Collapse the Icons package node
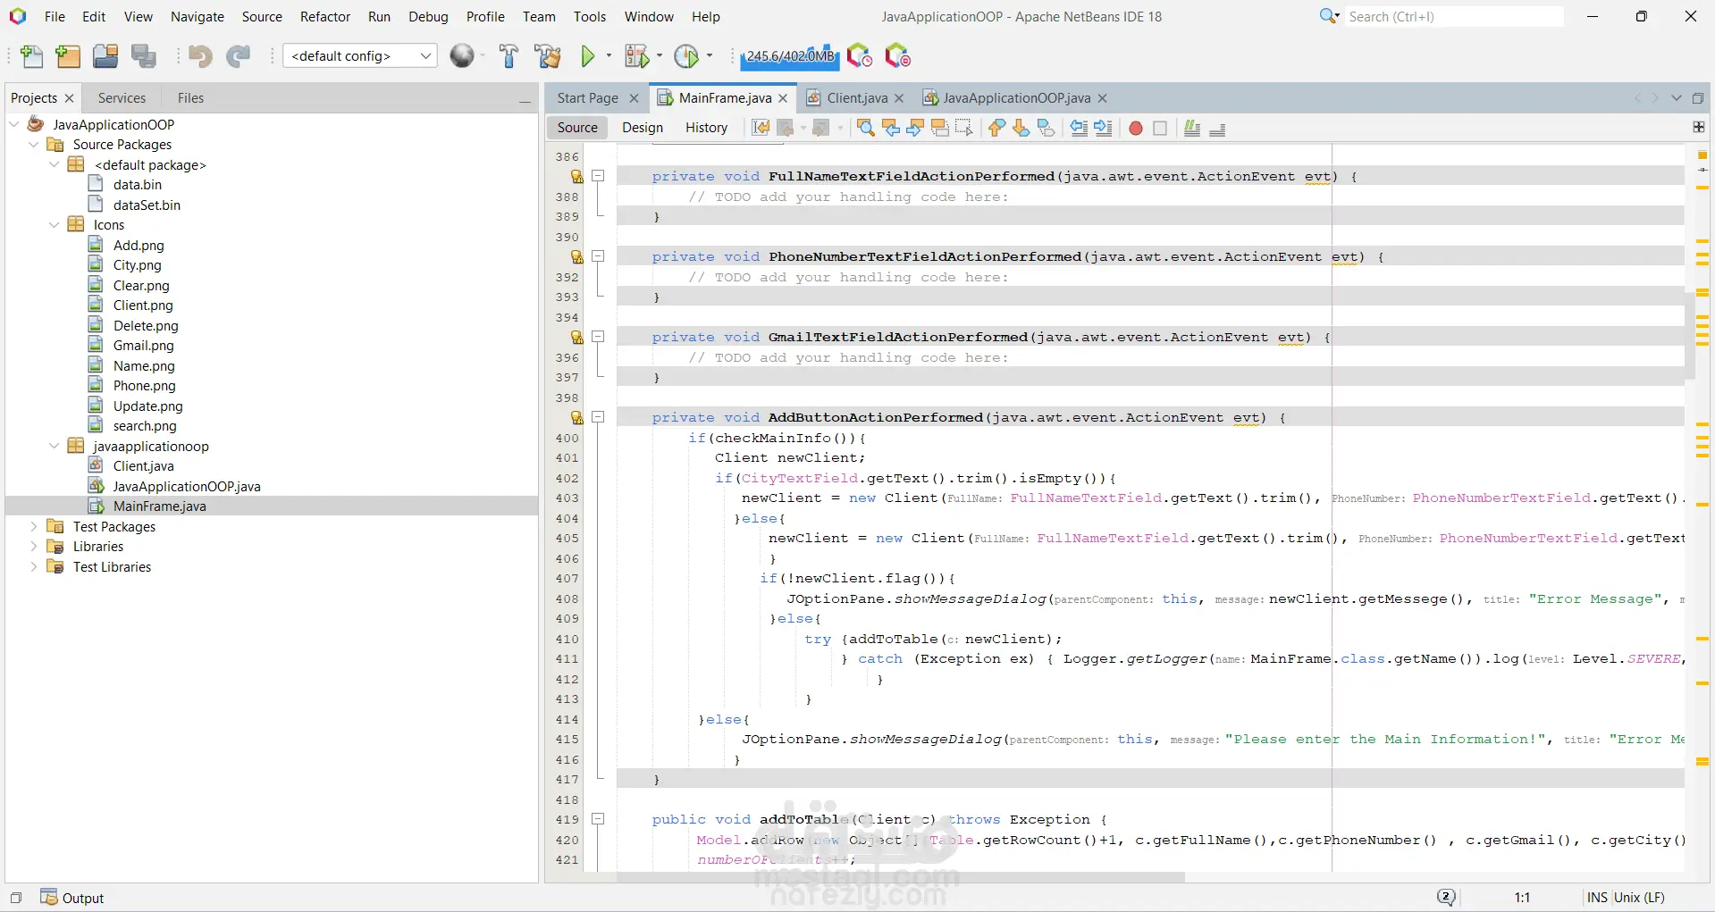1715x912 pixels. 54,225
